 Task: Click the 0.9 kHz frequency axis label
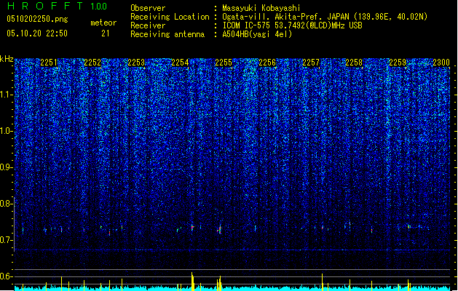pyautogui.click(x=7, y=167)
